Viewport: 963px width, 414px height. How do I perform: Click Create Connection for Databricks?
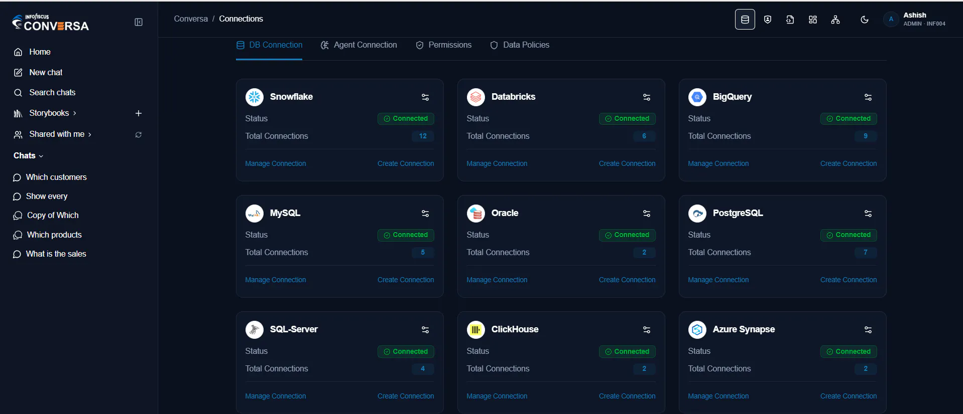pos(627,164)
